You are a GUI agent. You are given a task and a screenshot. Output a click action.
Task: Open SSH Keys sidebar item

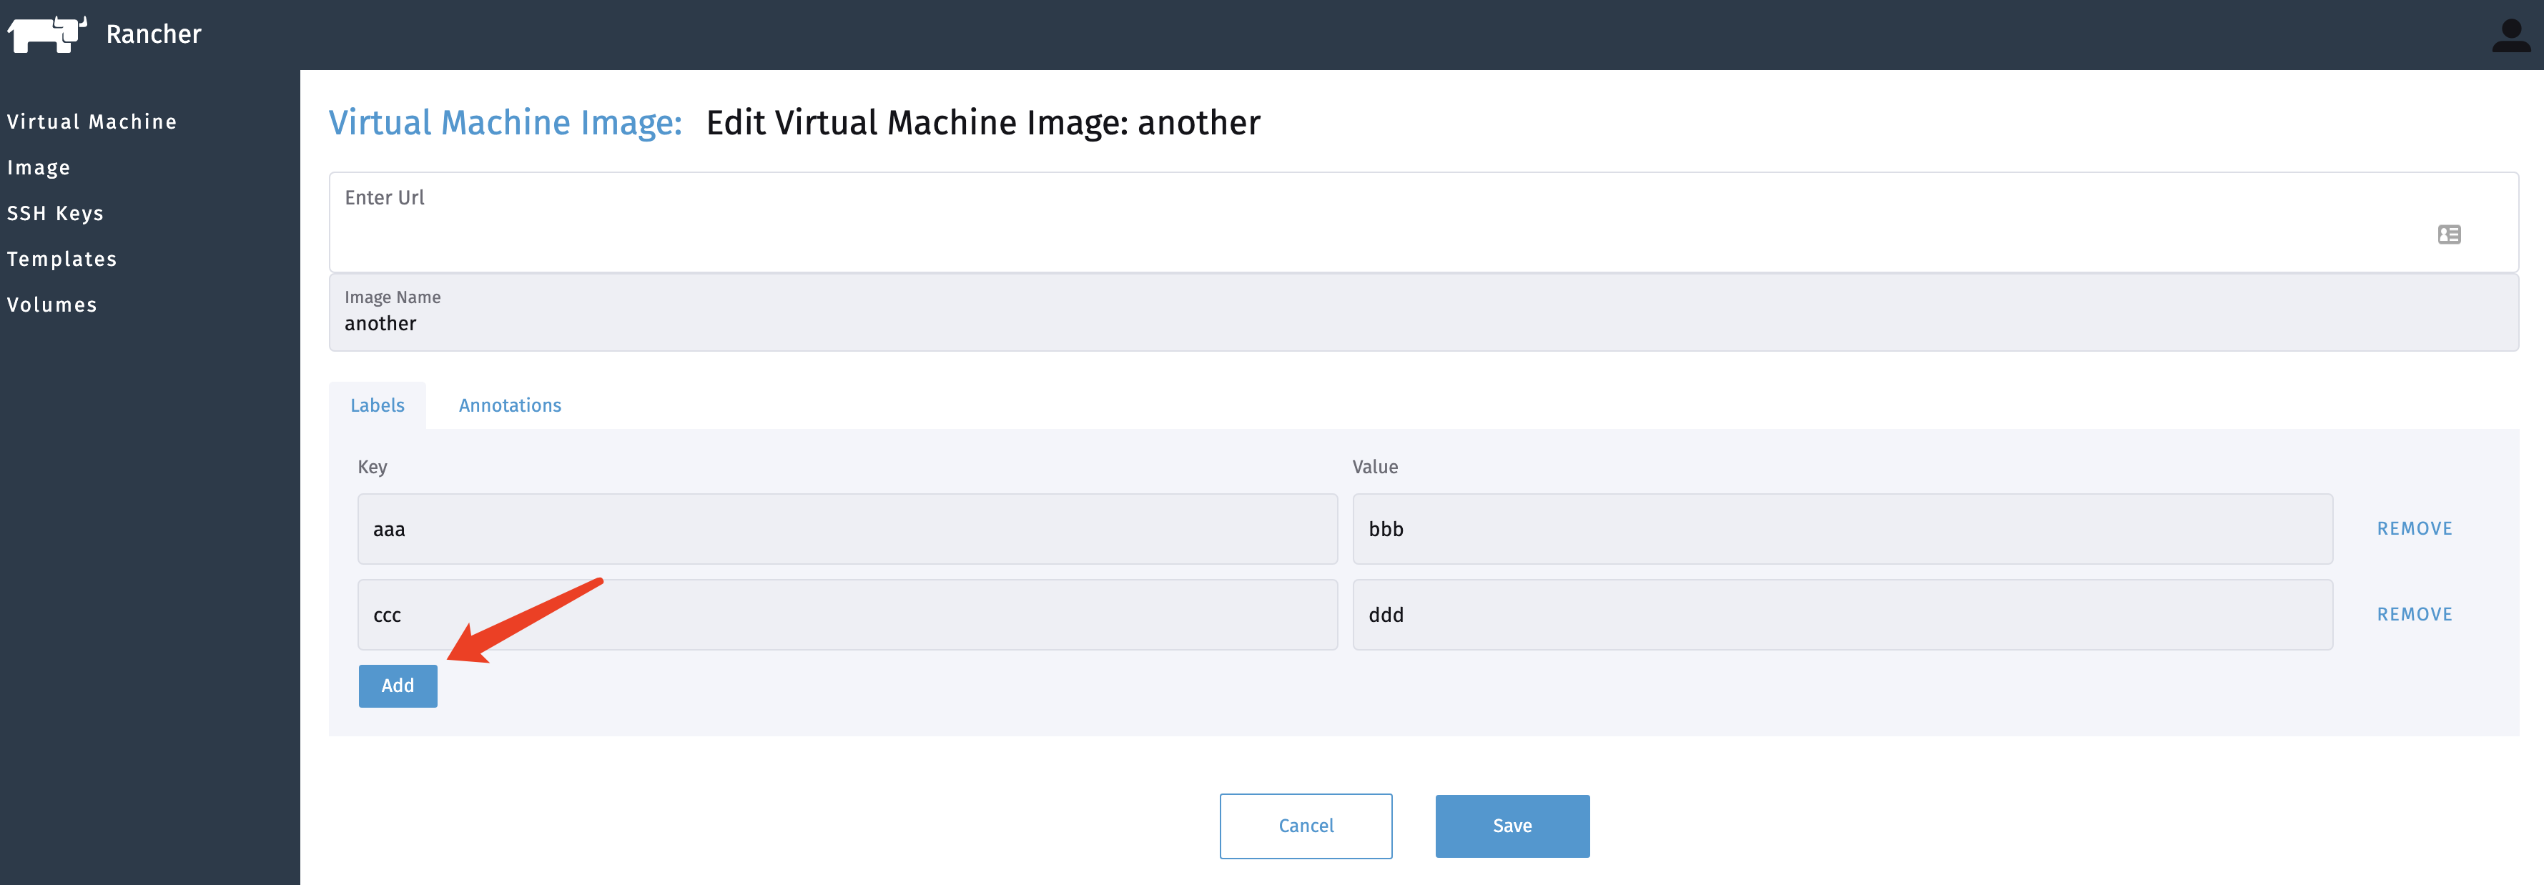pyautogui.click(x=55, y=213)
